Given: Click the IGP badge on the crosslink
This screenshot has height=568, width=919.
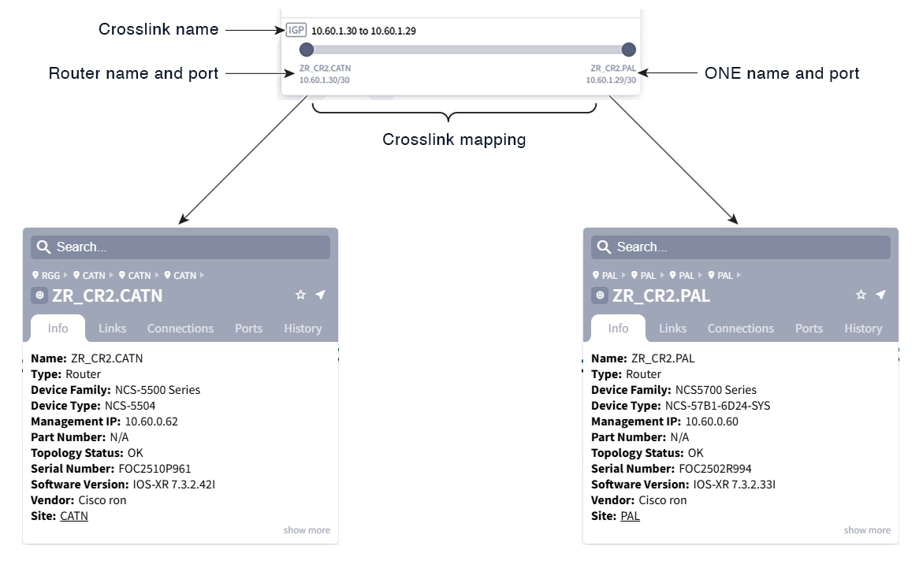Looking at the screenshot, I should point(296,29).
